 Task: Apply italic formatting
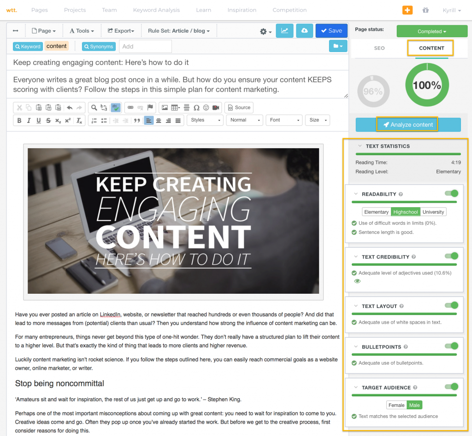coord(29,121)
